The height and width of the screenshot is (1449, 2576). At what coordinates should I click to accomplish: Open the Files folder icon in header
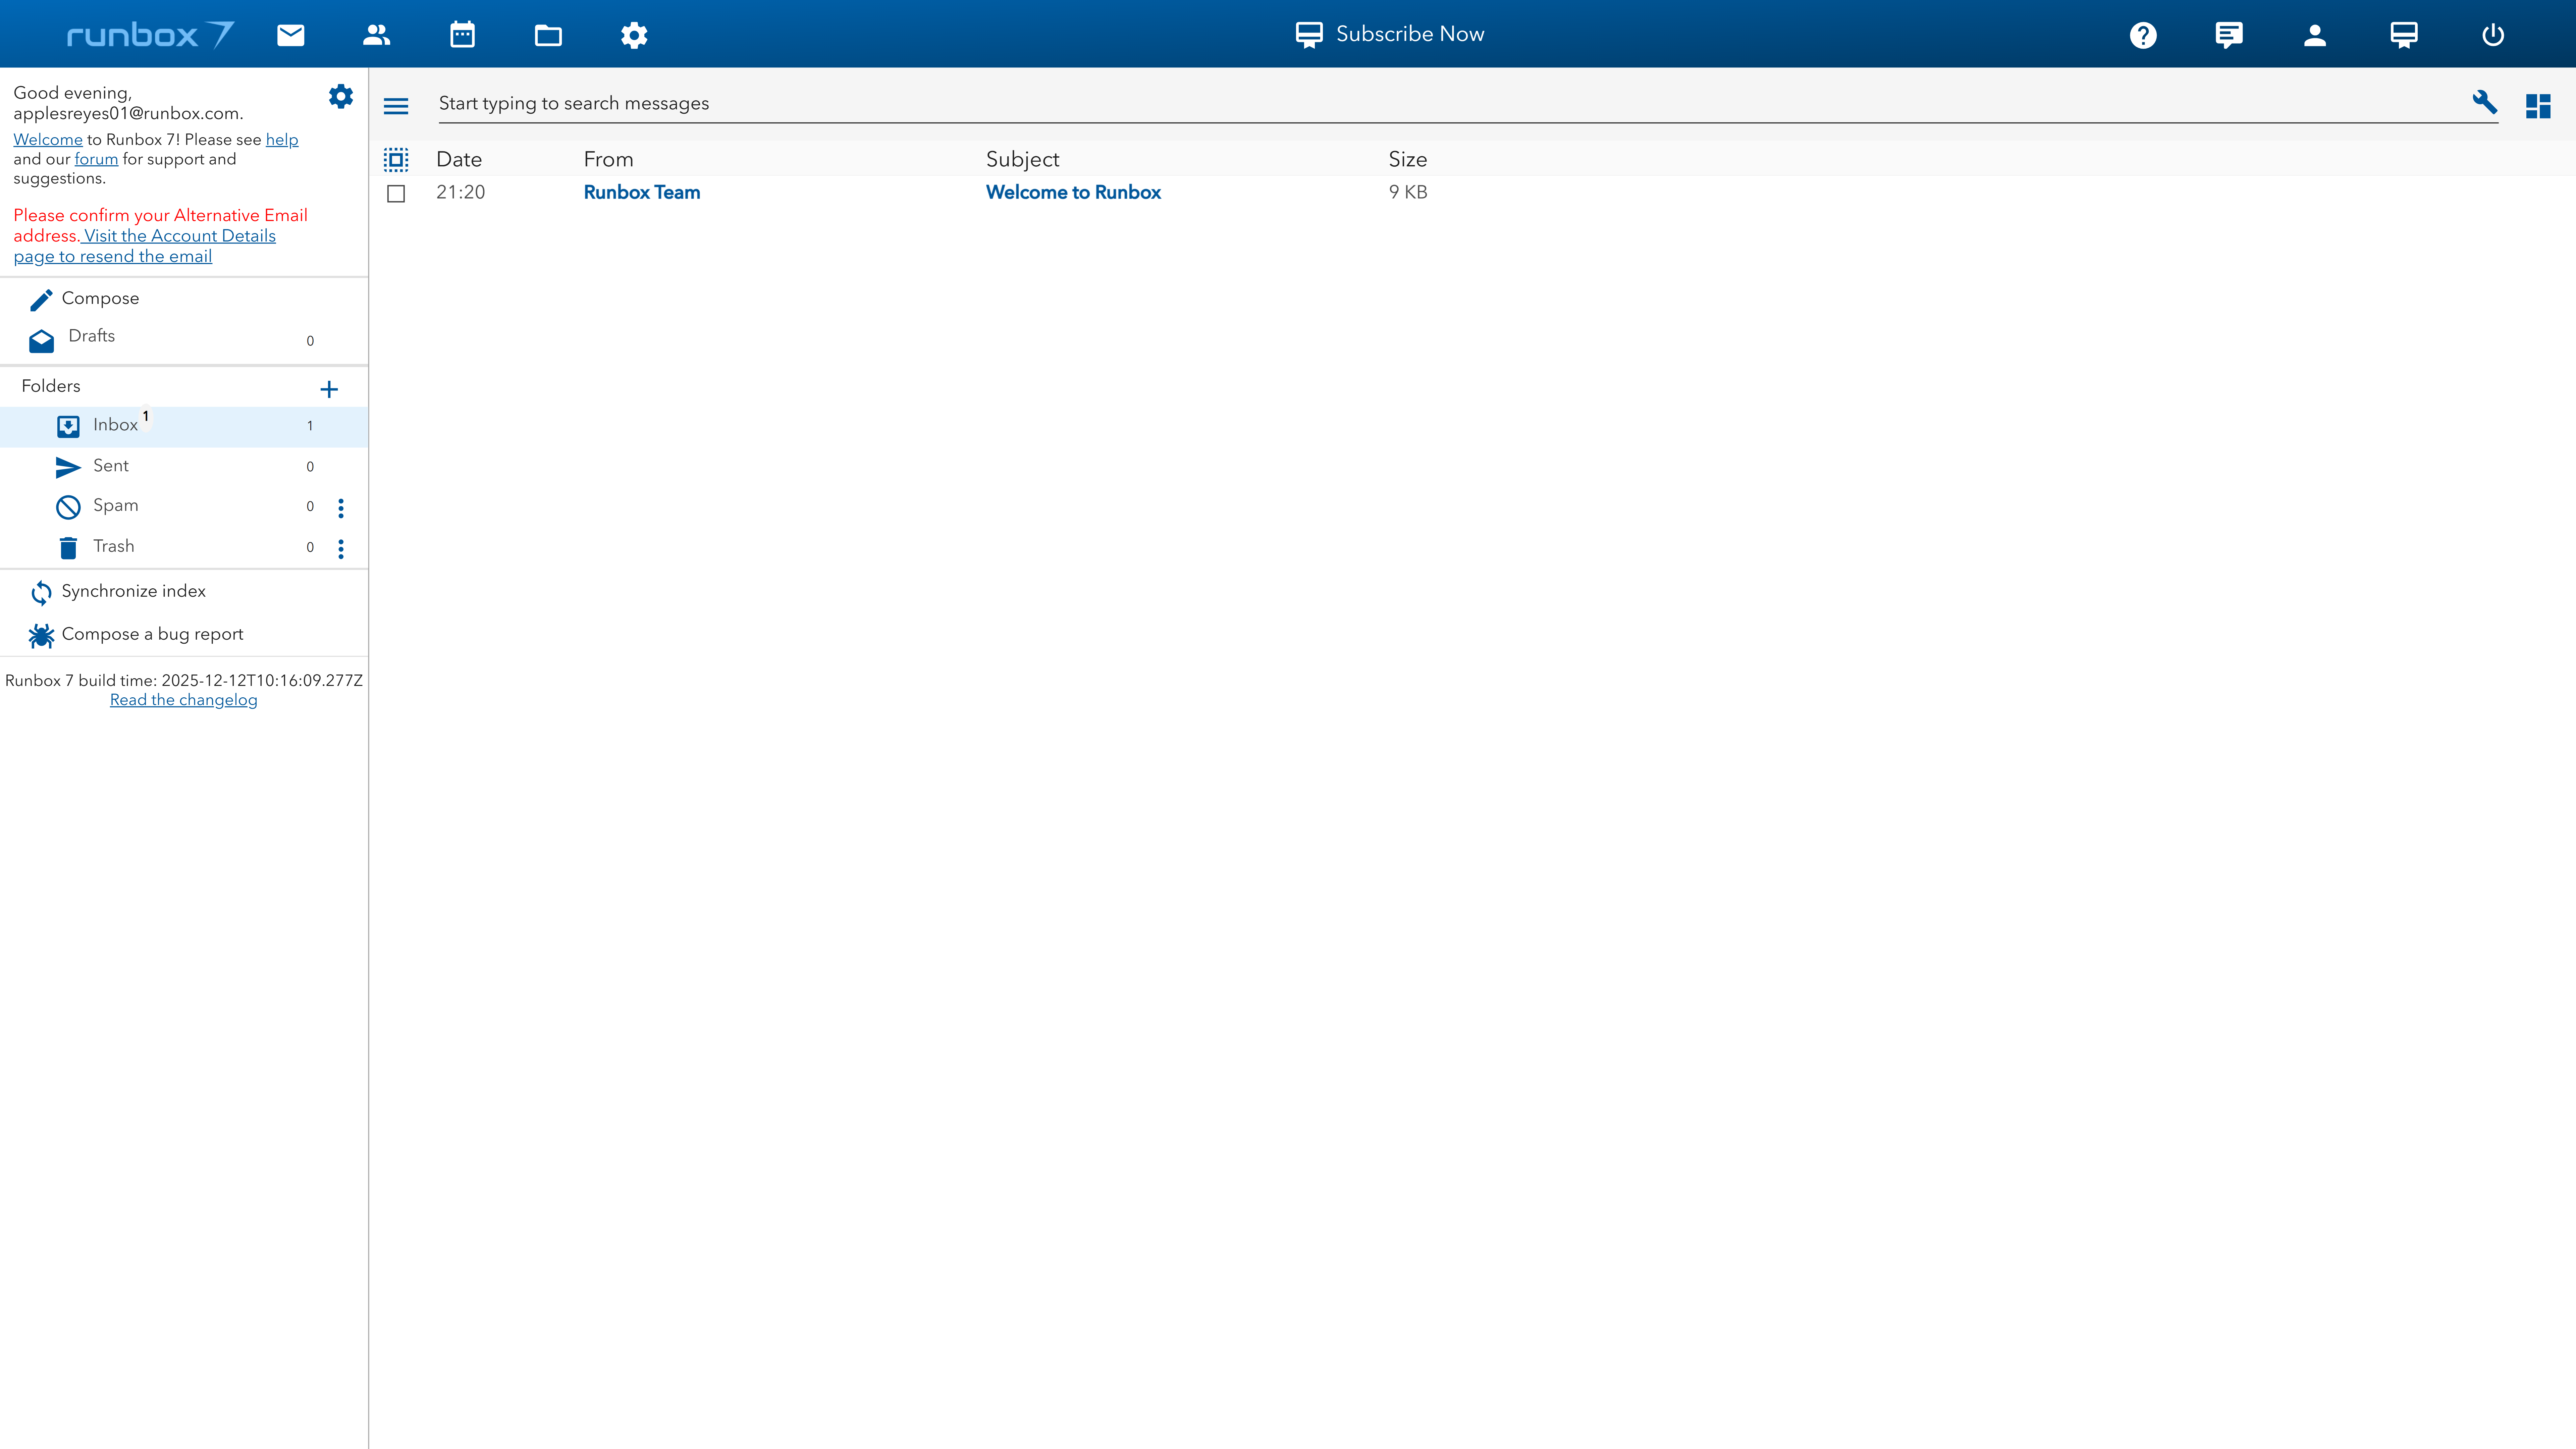(x=548, y=36)
